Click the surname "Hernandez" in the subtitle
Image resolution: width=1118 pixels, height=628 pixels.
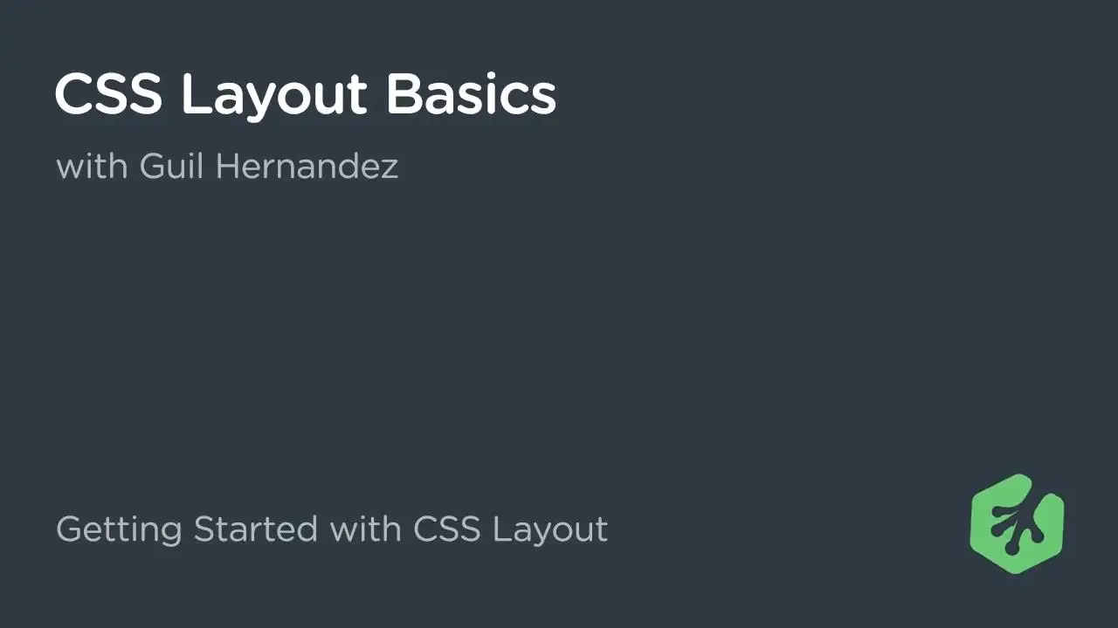click(x=307, y=166)
